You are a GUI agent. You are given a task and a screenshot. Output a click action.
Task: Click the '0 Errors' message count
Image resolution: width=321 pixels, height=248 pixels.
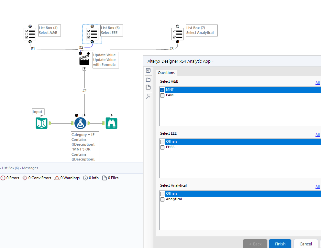pyautogui.click(x=13, y=178)
